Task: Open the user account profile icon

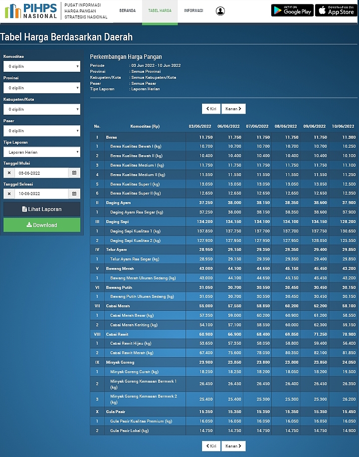Action: [x=220, y=11]
